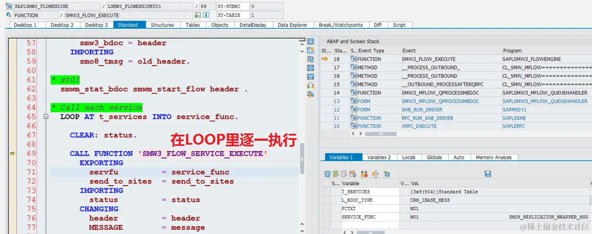This screenshot has height=234, width=592.
Task: Switch to the Desktop 3 tab
Action: click(x=97, y=25)
